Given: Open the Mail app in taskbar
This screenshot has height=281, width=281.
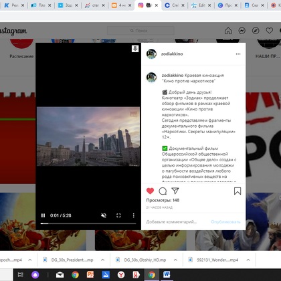Looking at the screenshot, I should pos(60,275).
